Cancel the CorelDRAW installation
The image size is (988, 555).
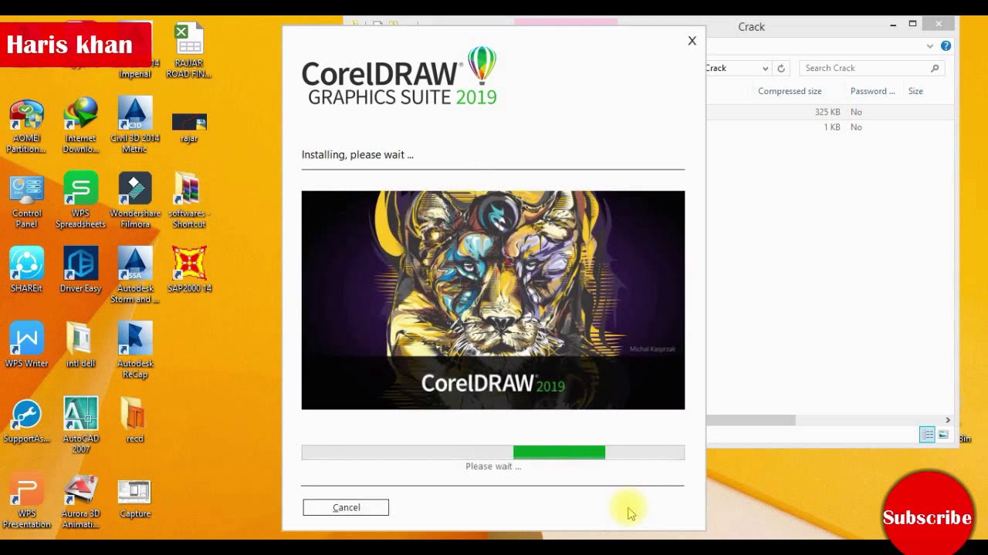(x=346, y=507)
